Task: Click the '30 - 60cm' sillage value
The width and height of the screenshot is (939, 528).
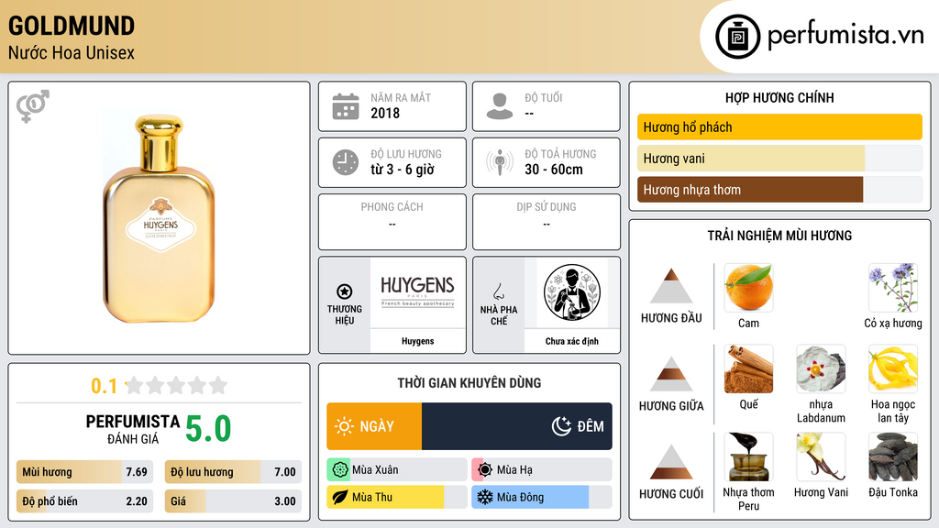Action: tap(554, 170)
